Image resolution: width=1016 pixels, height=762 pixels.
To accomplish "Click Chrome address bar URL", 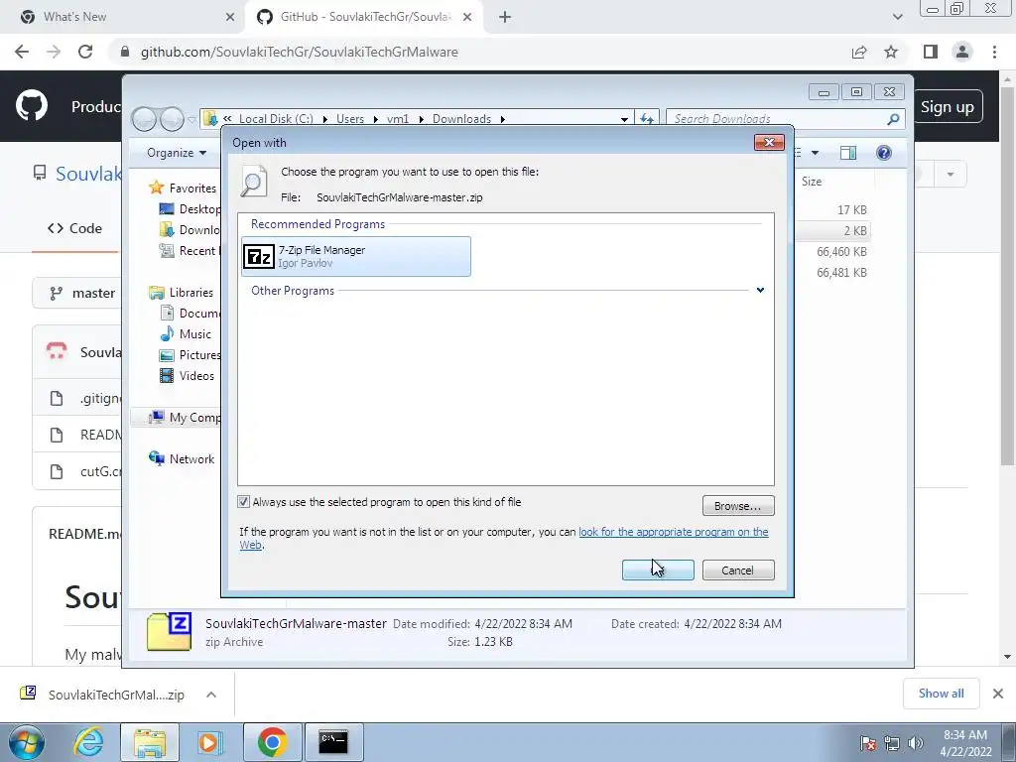I will [300, 52].
